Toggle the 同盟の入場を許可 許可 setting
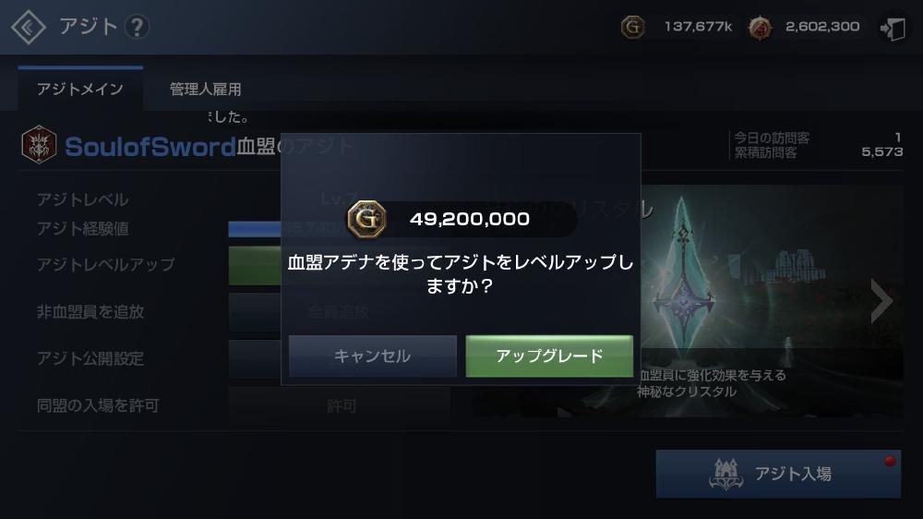Image resolution: width=923 pixels, height=519 pixels. 340,405
